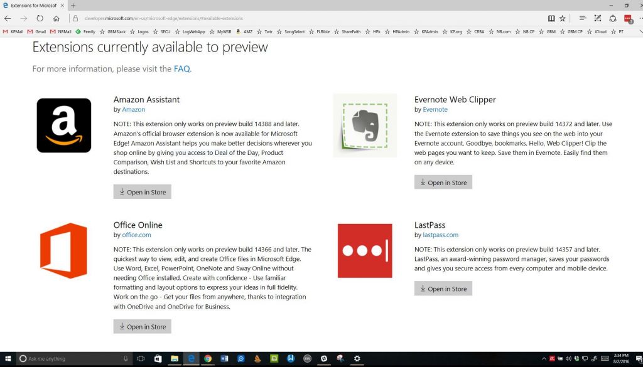Switch to Microsoft Edge on taskbar
Screen dimensions: 643x367
(x=191, y=359)
